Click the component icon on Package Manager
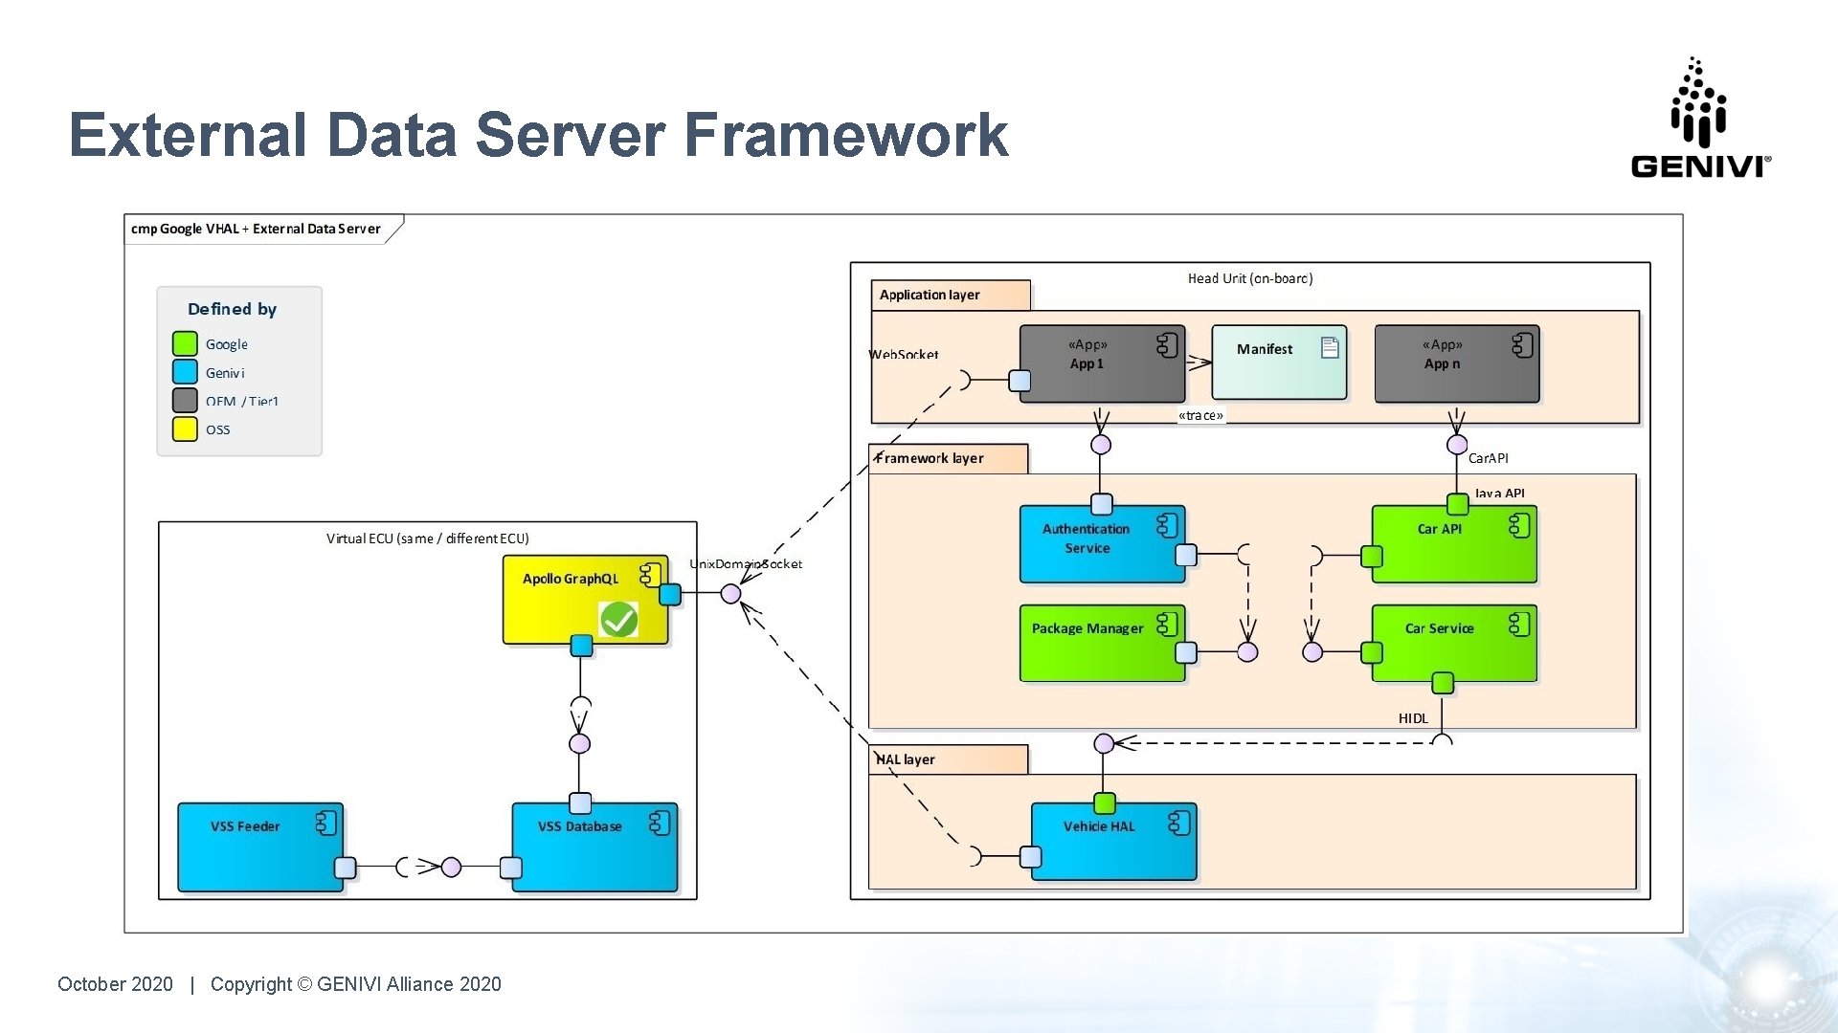Image resolution: width=1838 pixels, height=1033 pixels. coord(1167,625)
